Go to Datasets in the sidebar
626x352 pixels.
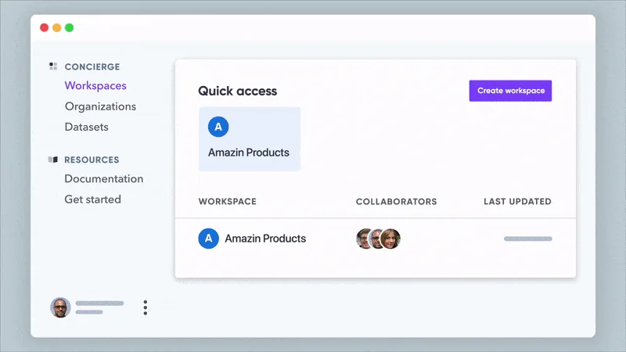pyautogui.click(x=86, y=127)
